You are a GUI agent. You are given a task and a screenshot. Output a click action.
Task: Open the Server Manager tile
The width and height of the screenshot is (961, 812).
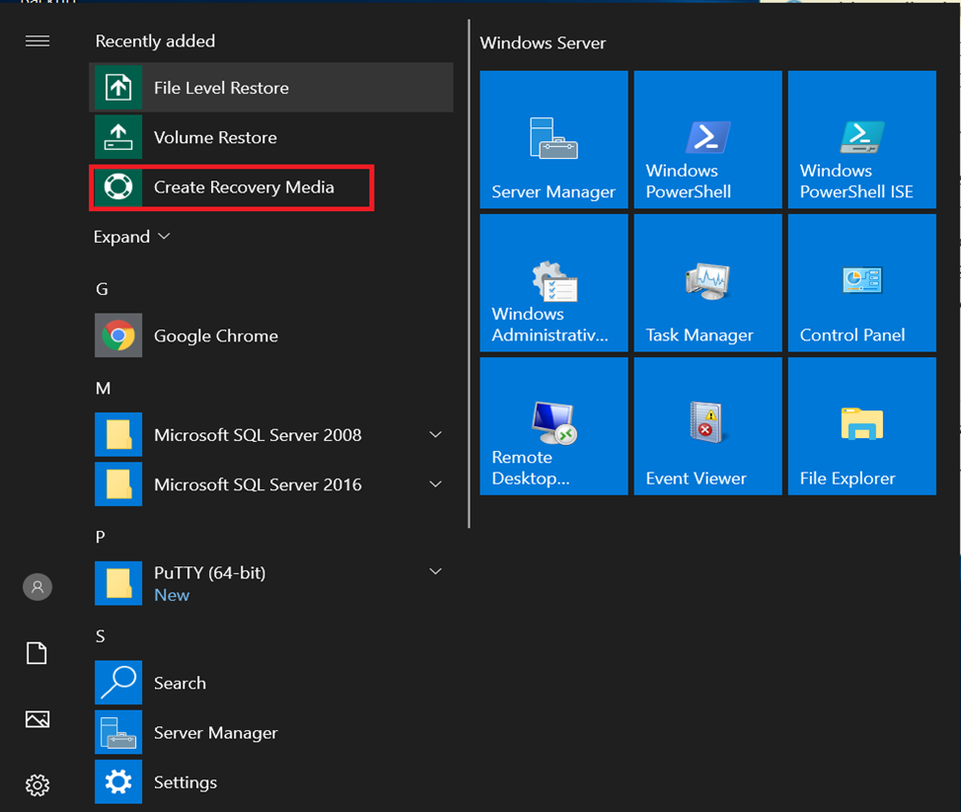coord(554,139)
